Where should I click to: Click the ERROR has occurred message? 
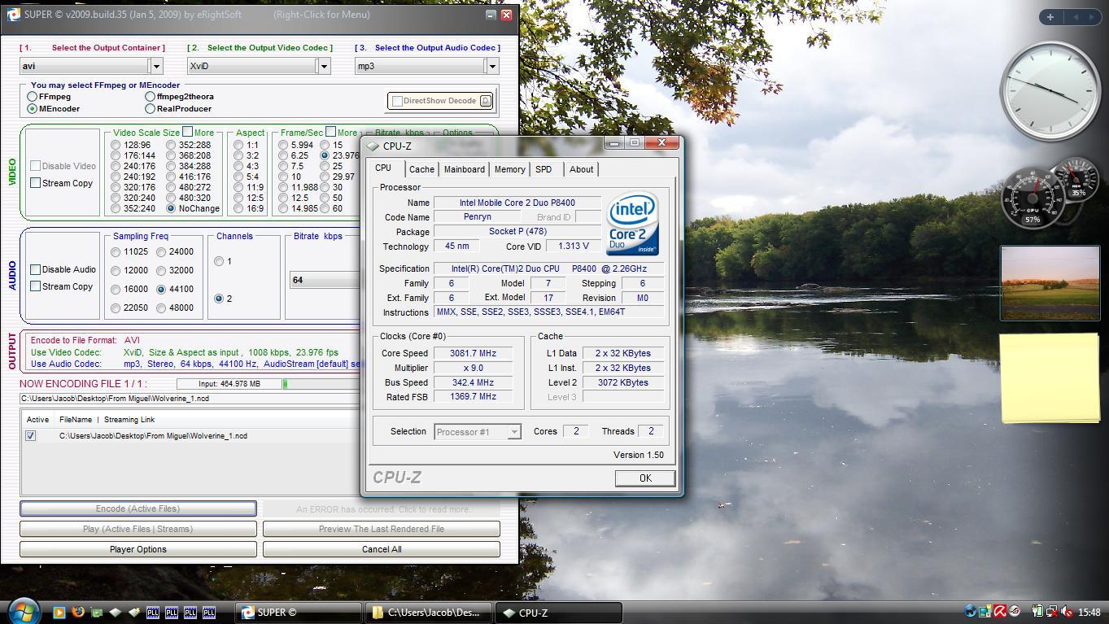click(382, 509)
